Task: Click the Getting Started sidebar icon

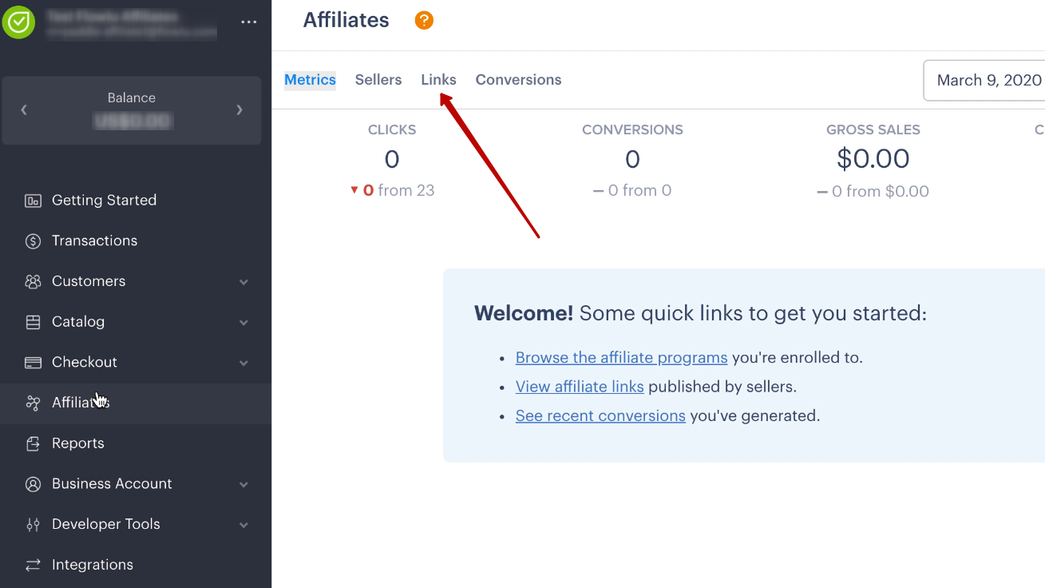Action: (33, 201)
